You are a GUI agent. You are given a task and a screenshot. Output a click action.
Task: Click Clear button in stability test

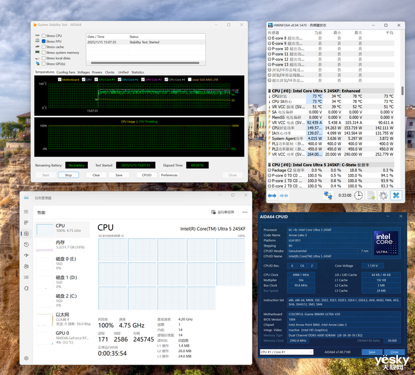pos(96,175)
